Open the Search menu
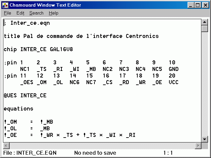 click(x=36, y=13)
